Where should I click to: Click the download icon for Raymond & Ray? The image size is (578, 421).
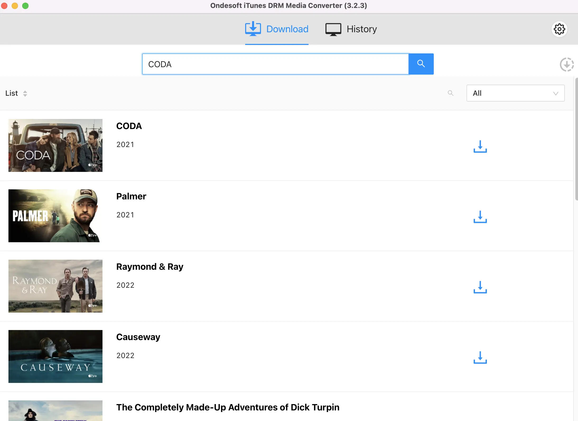tap(479, 287)
